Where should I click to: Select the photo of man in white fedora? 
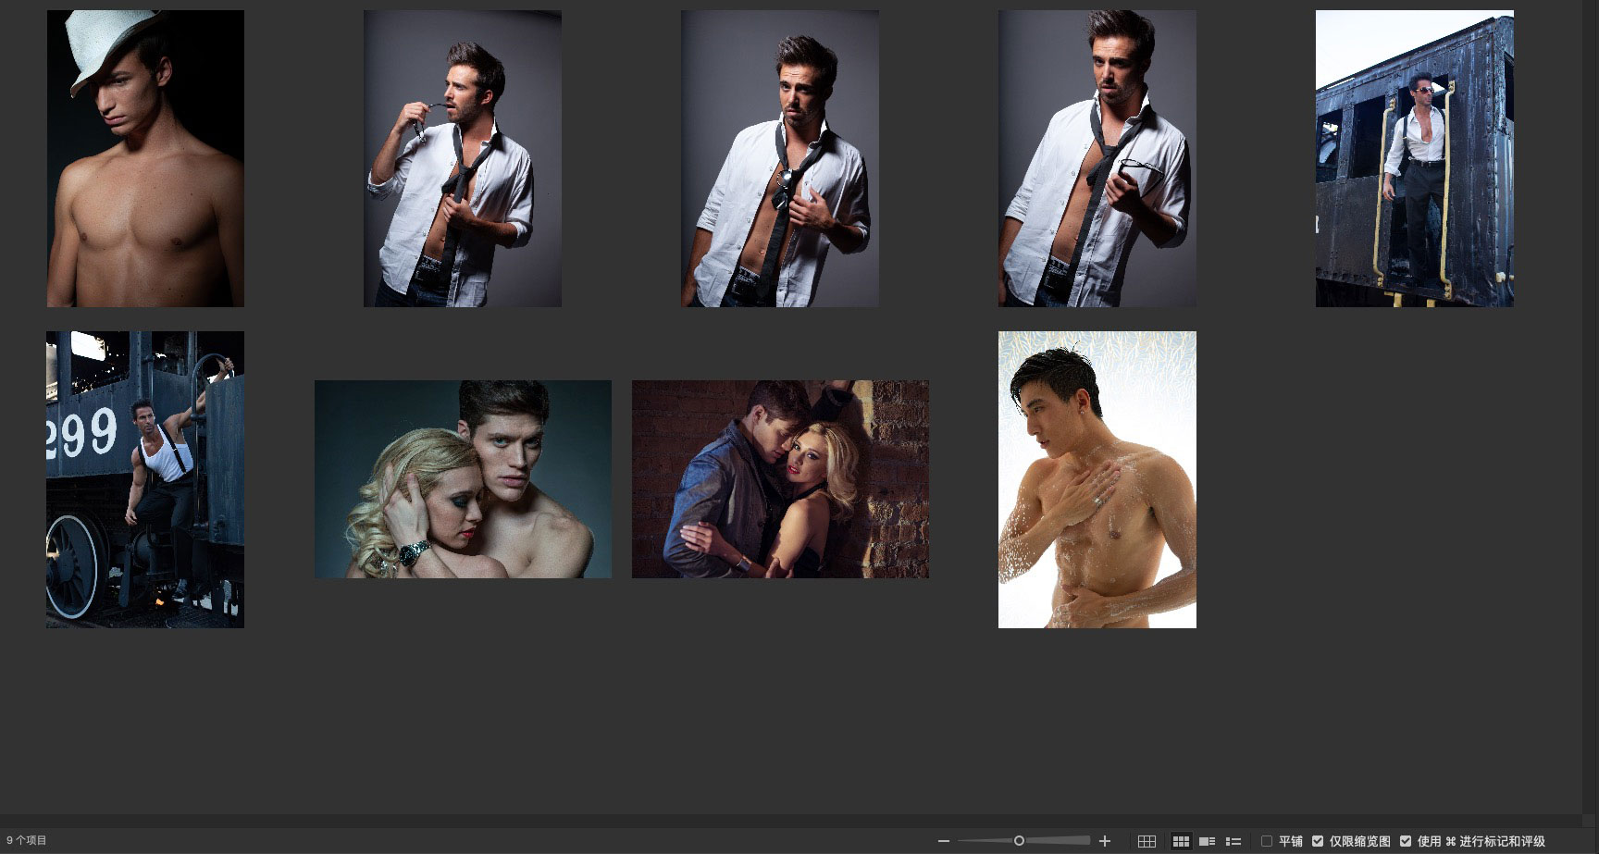145,158
